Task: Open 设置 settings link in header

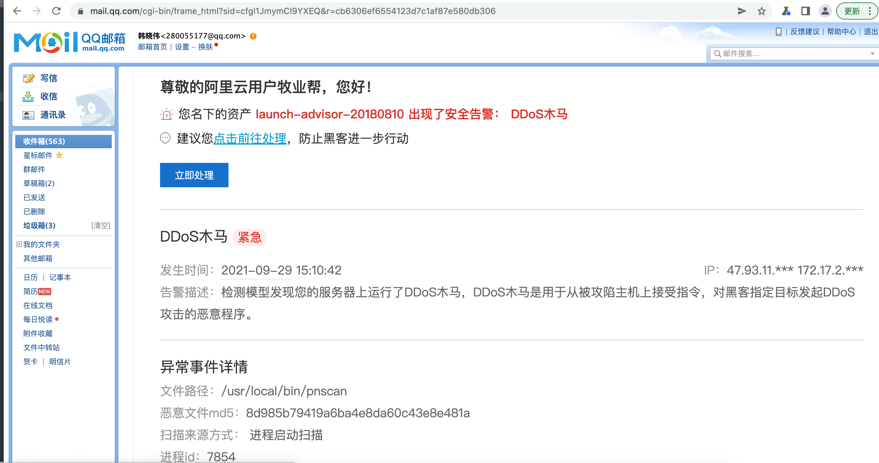Action: coord(182,47)
